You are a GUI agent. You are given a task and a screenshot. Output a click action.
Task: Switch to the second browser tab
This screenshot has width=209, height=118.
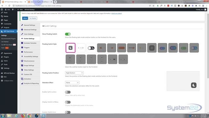[40, 2]
